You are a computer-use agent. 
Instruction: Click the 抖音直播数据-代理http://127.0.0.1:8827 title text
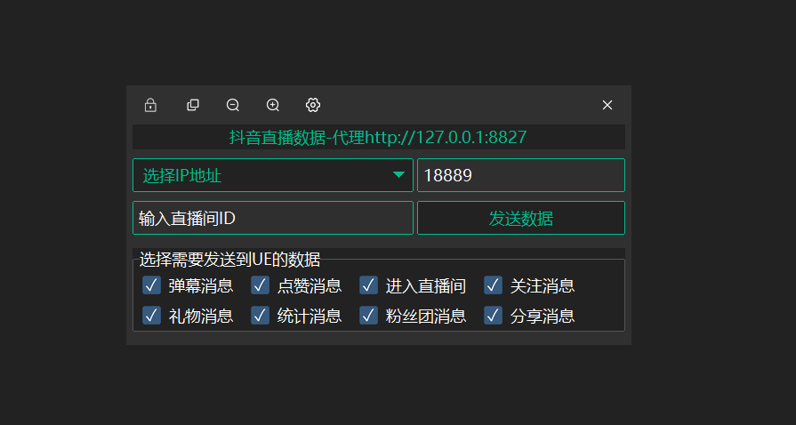(378, 137)
